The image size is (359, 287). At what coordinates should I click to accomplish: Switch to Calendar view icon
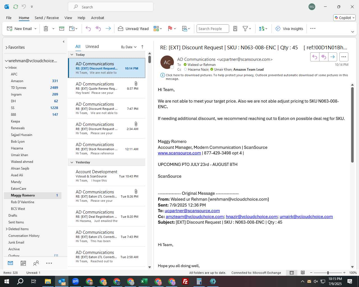[x=23, y=263]
